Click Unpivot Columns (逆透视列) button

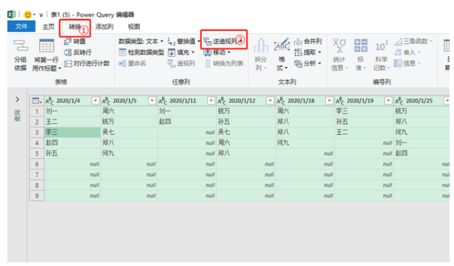(223, 41)
